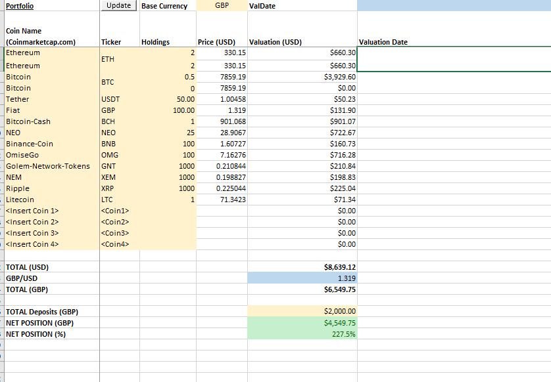Select NEO holdings value 25

point(168,133)
